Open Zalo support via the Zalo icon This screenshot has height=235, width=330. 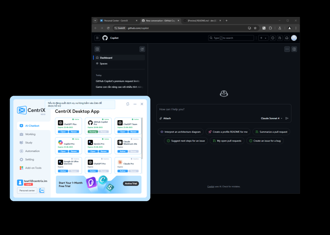click(42, 190)
